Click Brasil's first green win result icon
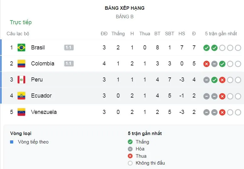 tap(207, 48)
